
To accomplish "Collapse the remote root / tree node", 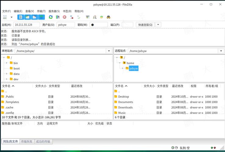I will (x=117, y=57).
